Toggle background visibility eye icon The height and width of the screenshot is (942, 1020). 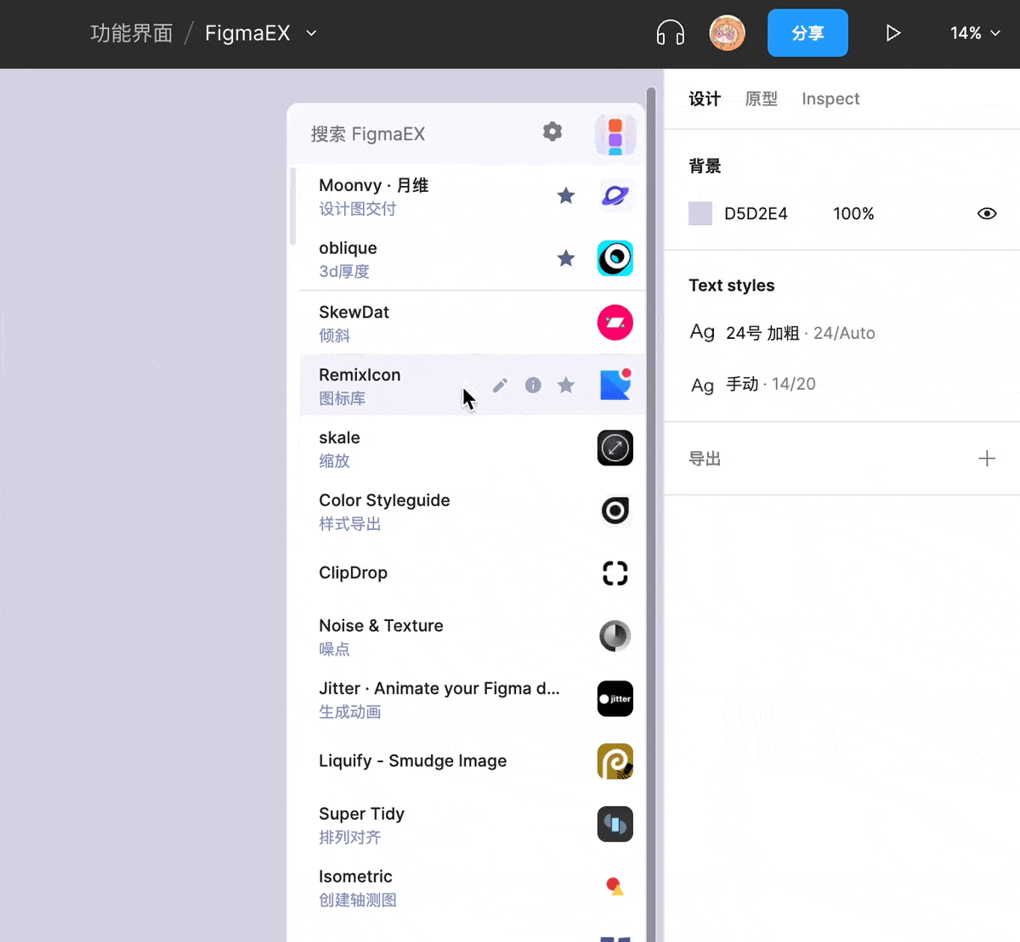[987, 213]
